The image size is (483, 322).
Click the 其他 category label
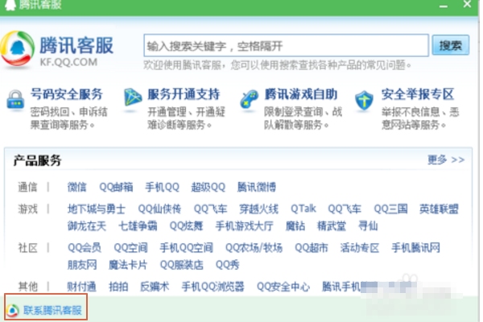coord(27,287)
